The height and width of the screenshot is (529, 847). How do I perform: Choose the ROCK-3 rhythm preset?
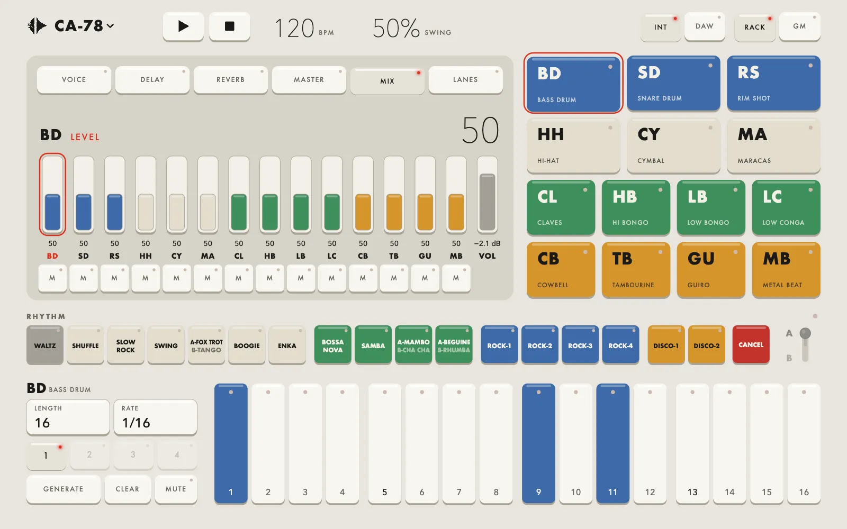point(580,345)
